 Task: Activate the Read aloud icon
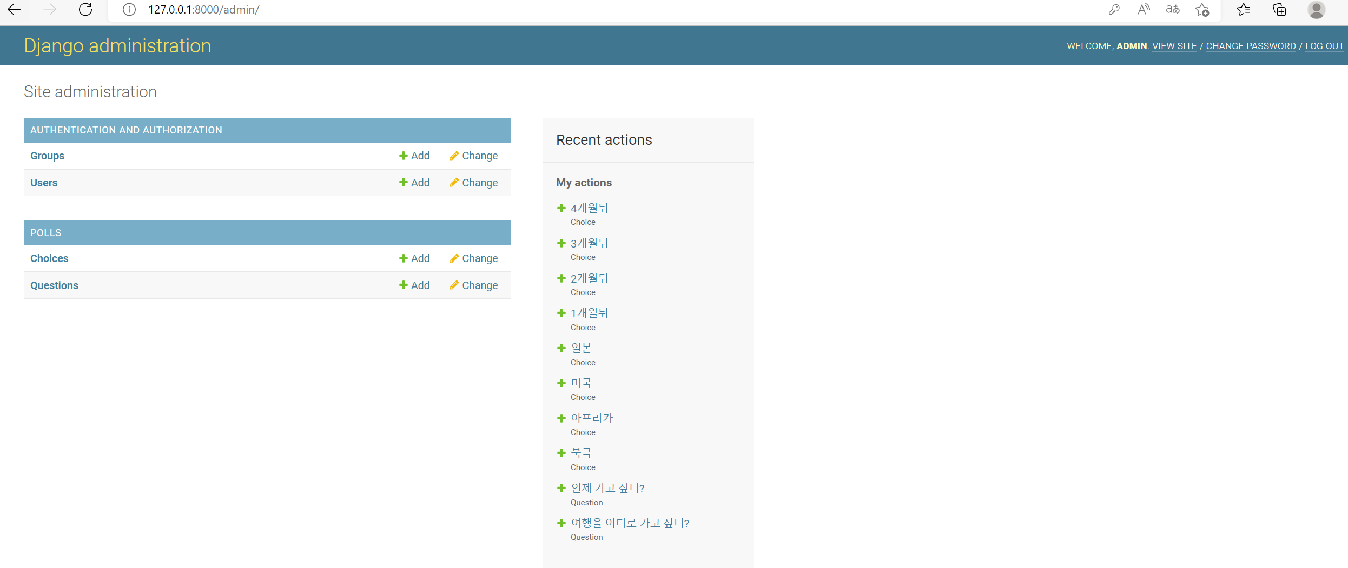point(1143,10)
